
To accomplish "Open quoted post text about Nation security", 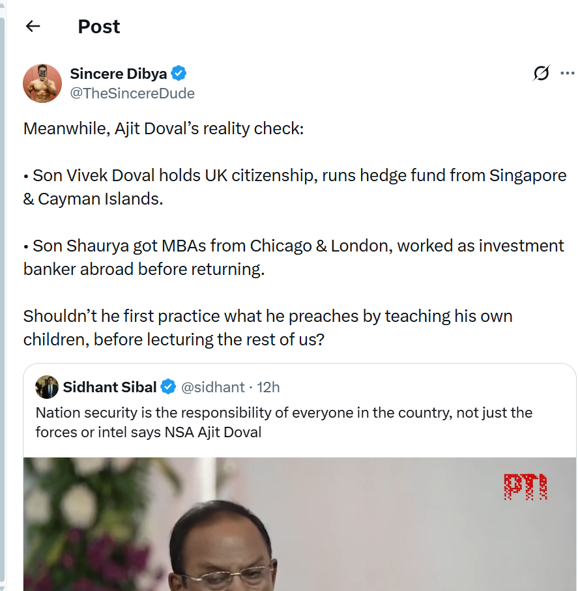I will point(284,422).
